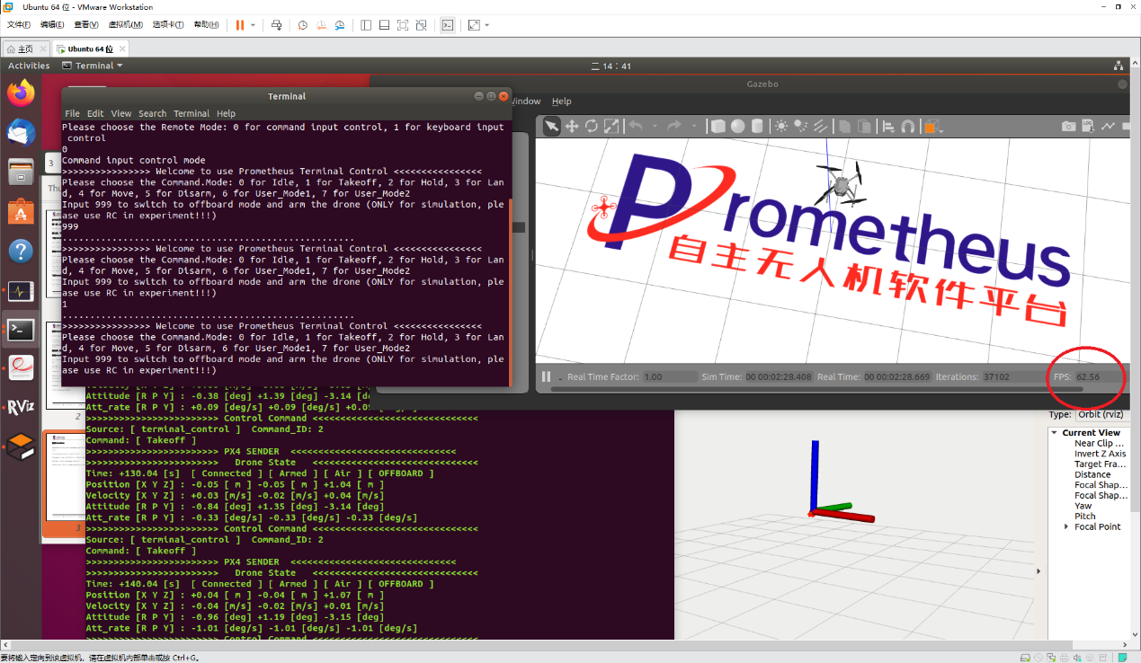Image resolution: width=1141 pixels, height=663 pixels.
Task: Open the Gazebo redo history dropdown
Action: tap(692, 127)
